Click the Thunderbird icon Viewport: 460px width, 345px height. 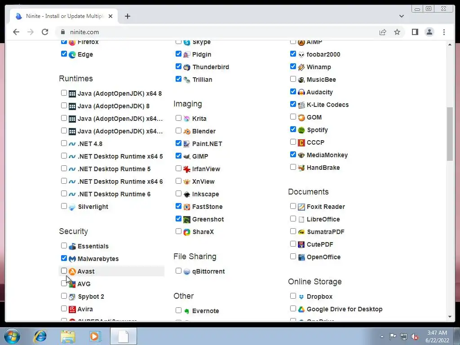(186, 67)
